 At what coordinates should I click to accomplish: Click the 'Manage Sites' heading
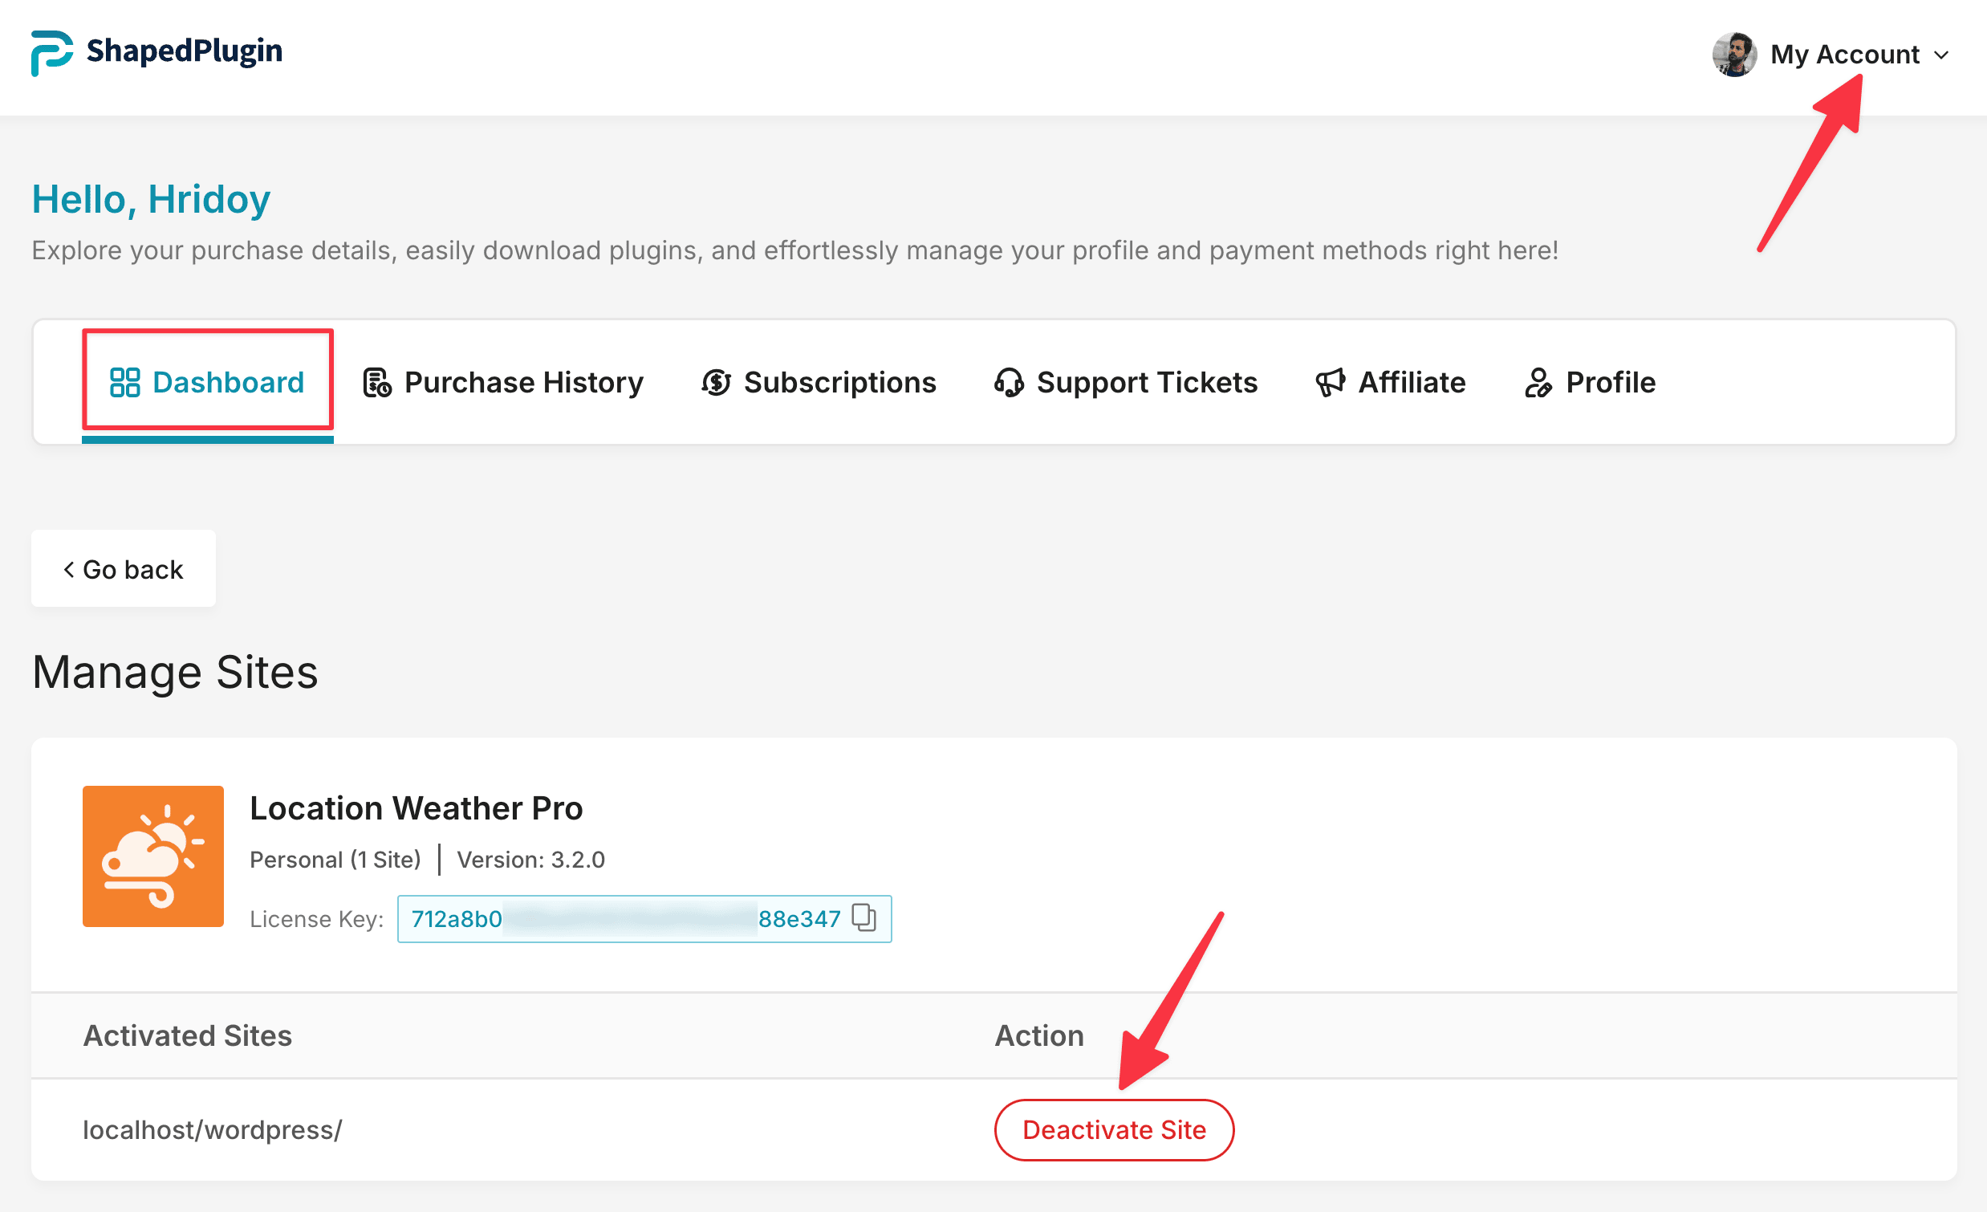pos(175,673)
